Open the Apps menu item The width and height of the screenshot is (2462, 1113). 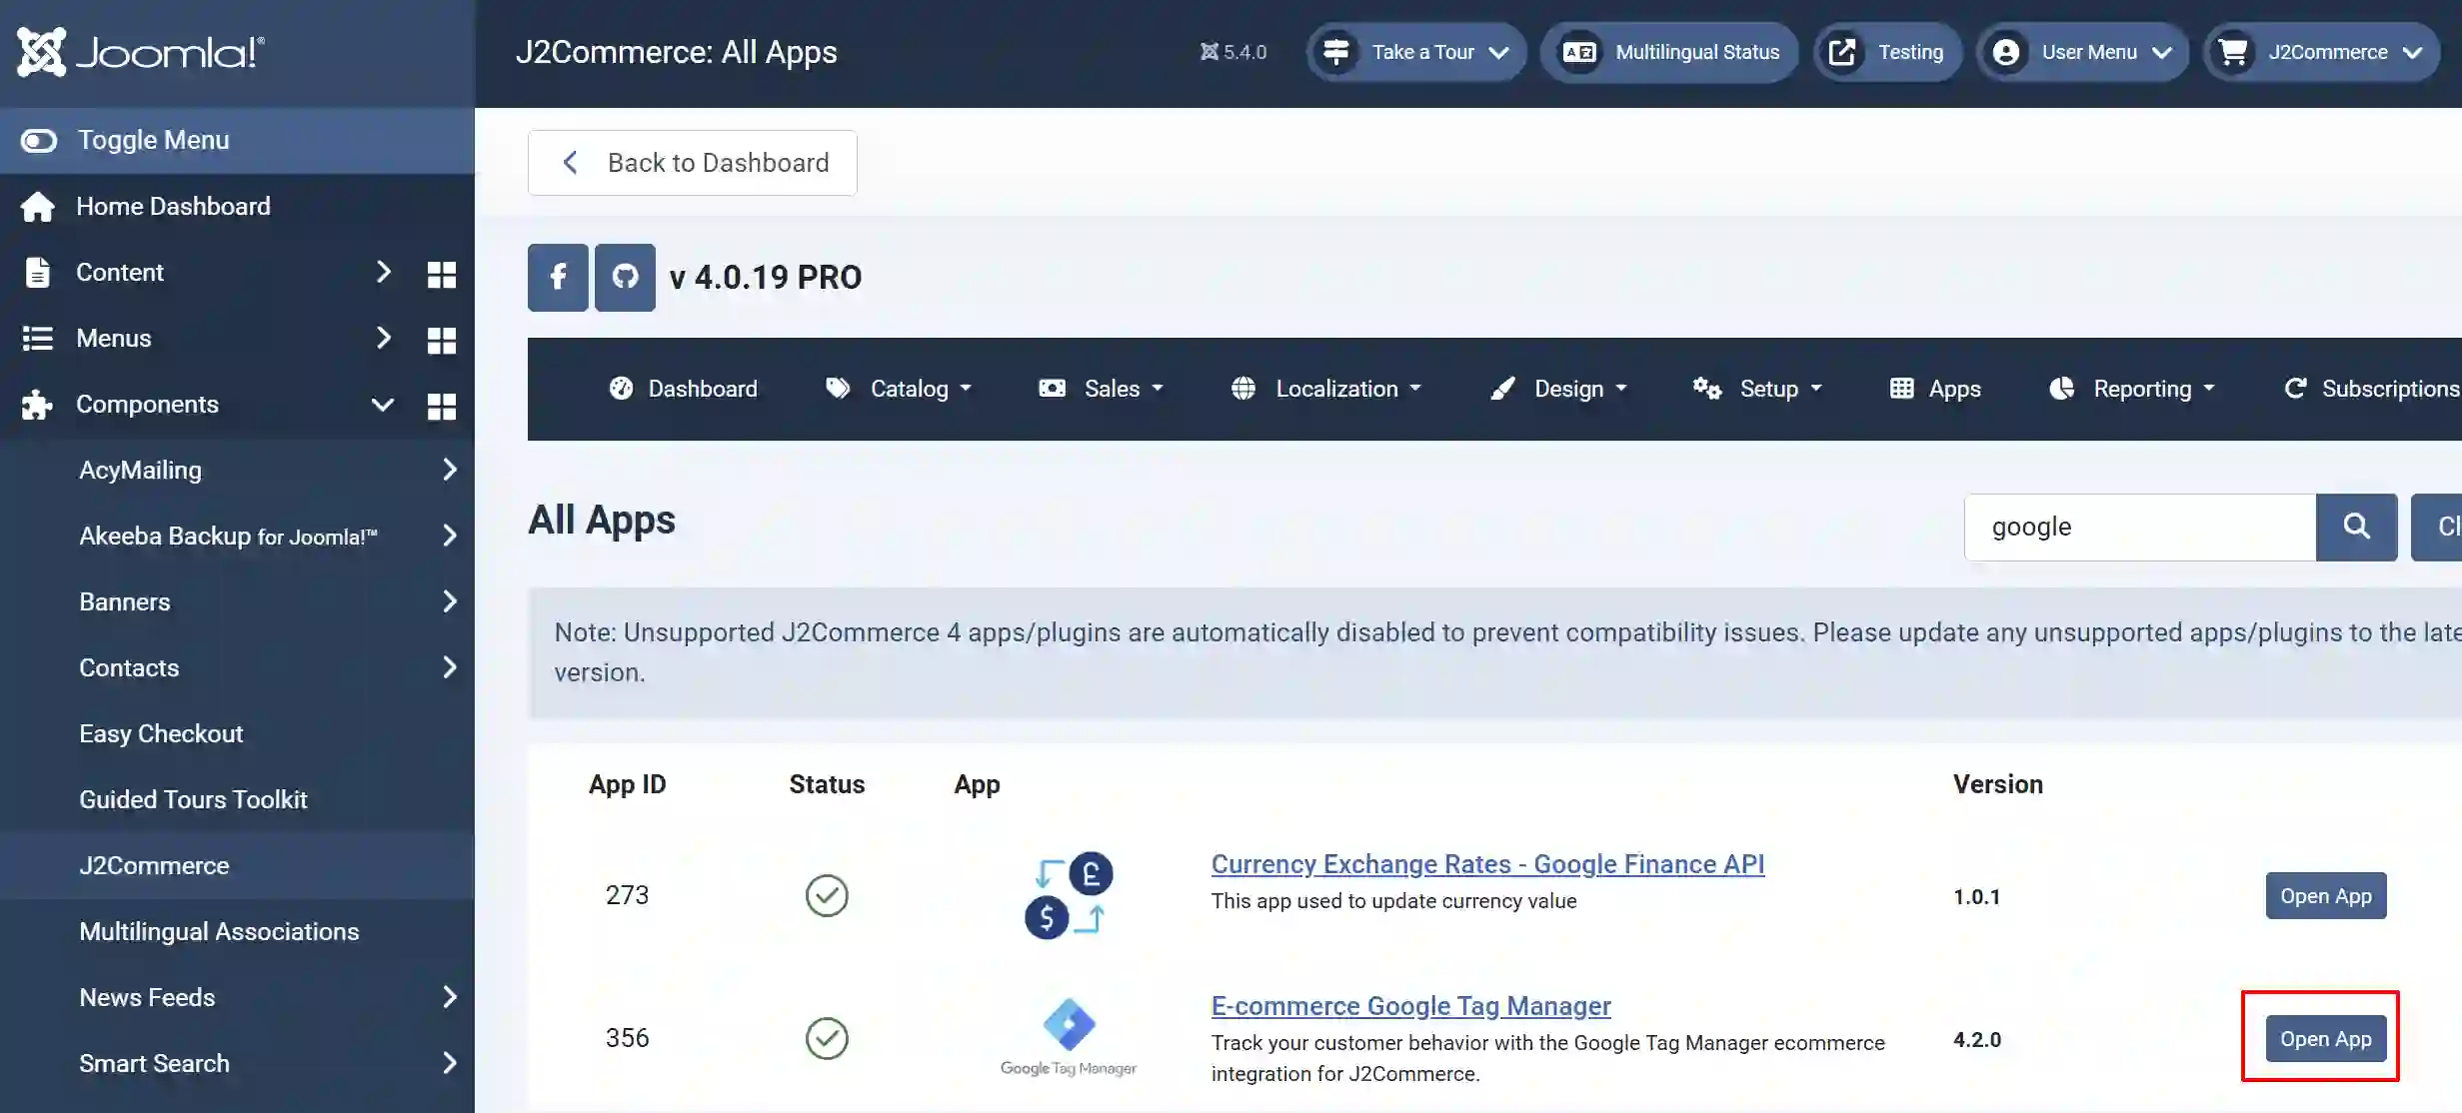coord(1935,389)
